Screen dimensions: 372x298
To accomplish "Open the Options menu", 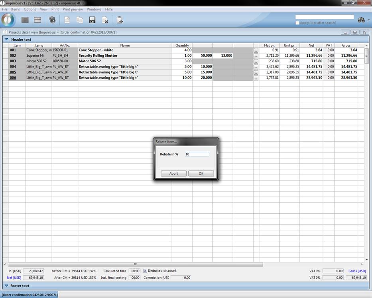I will [30, 9].
